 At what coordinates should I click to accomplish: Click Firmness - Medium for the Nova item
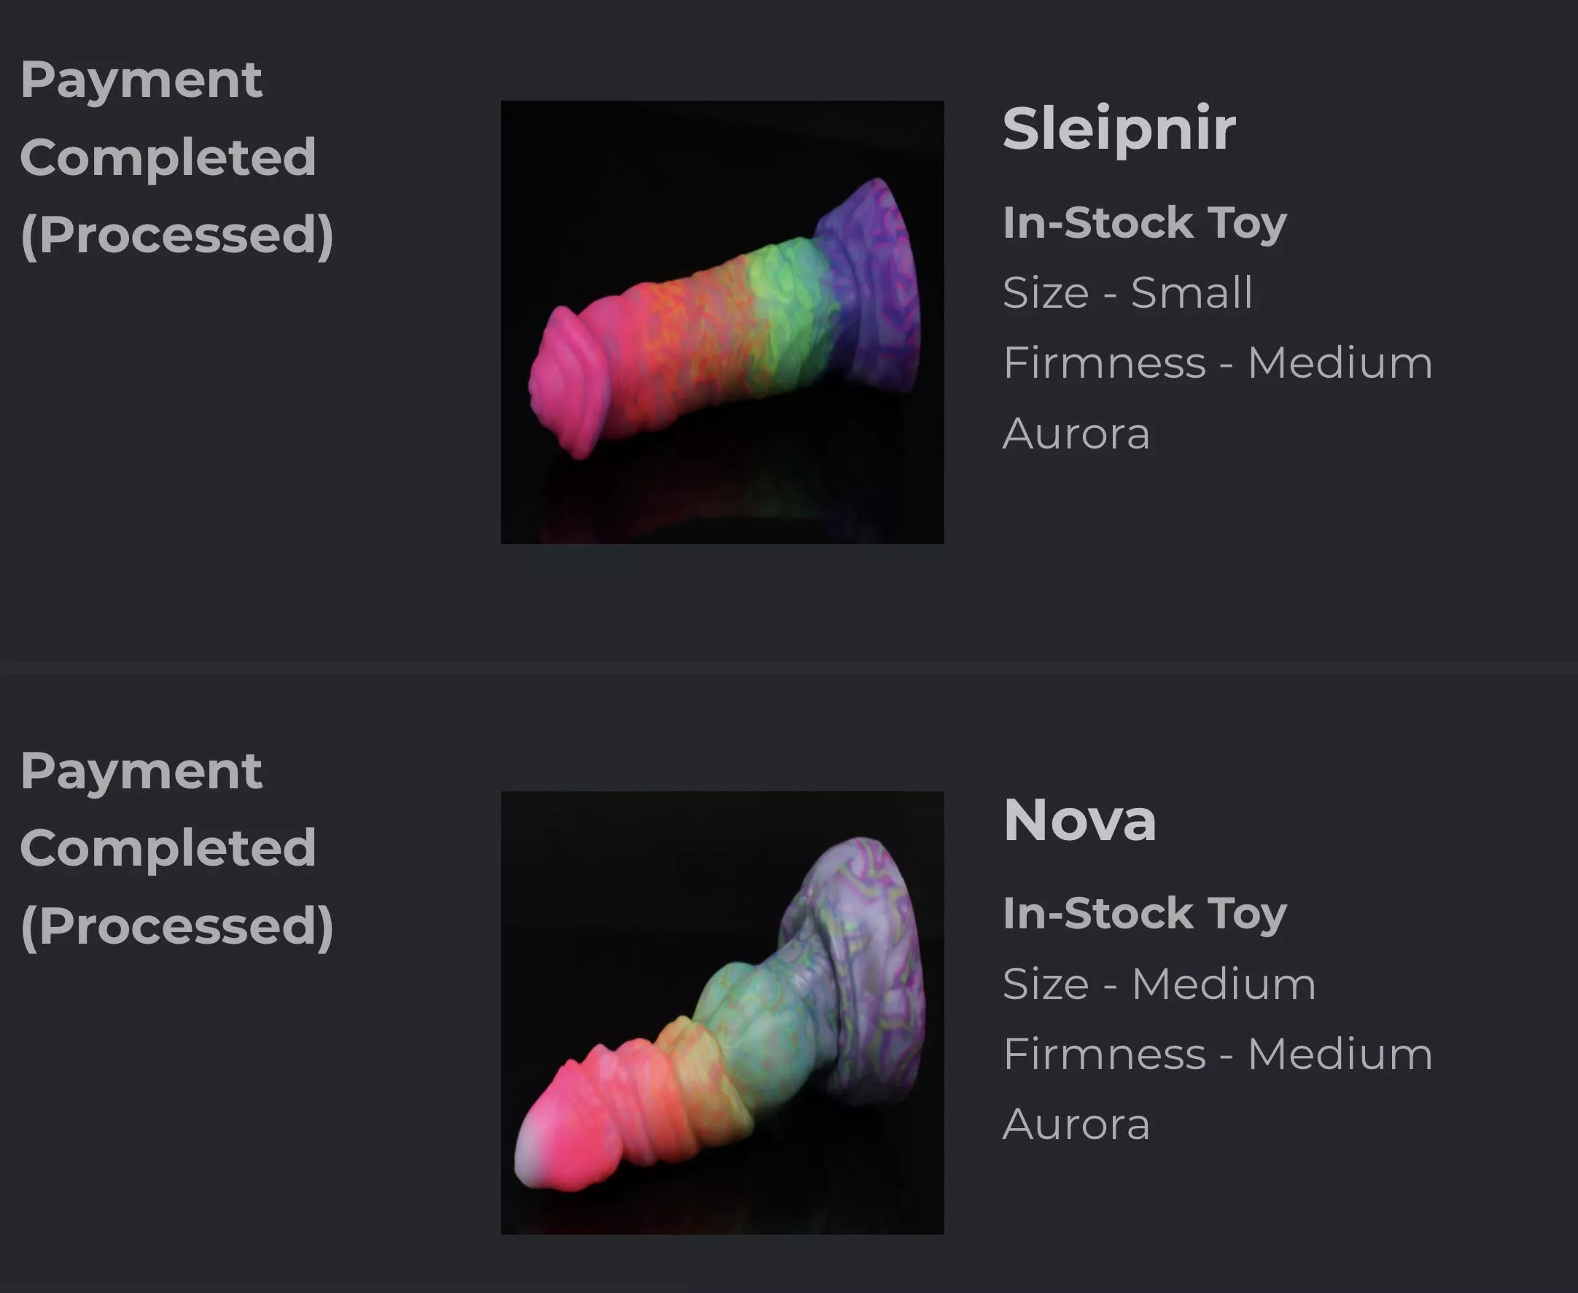pos(1217,1054)
